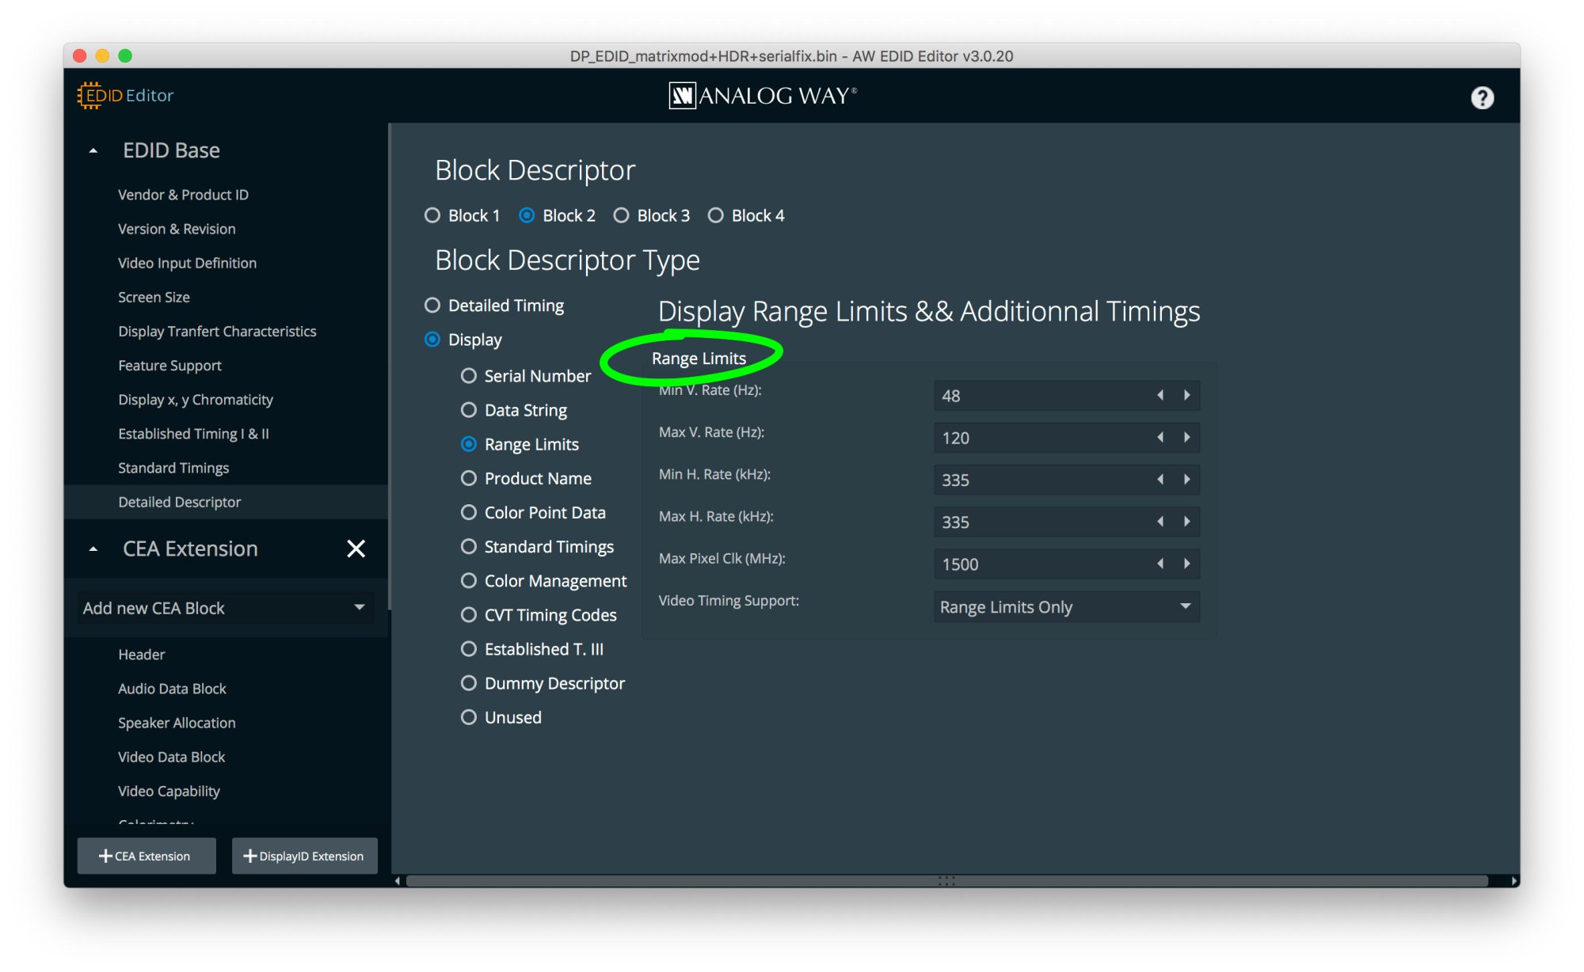Open Add new CEA Block dropdown

tap(225, 608)
